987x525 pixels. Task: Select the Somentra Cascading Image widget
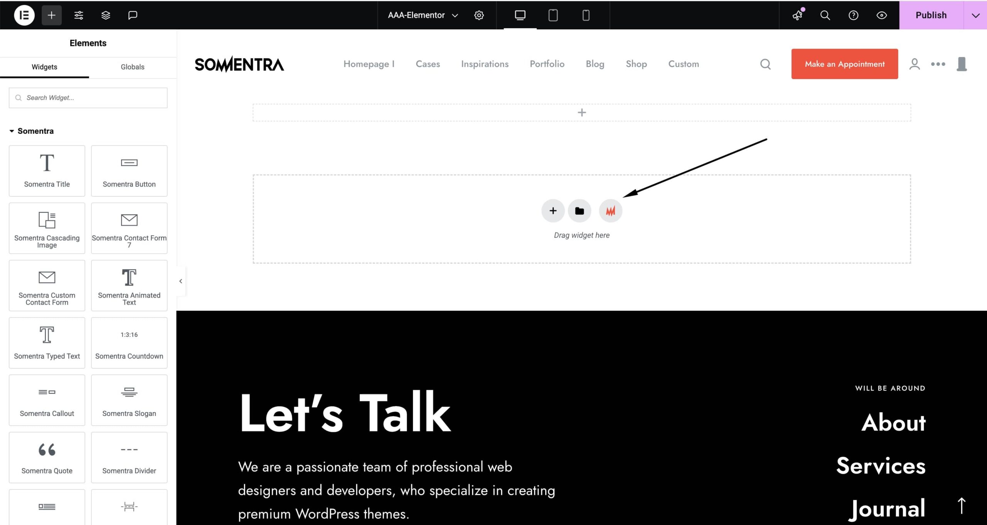[47, 228]
